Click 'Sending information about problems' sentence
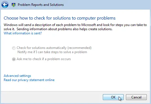The image size is (151, 104). [x=65, y=29]
